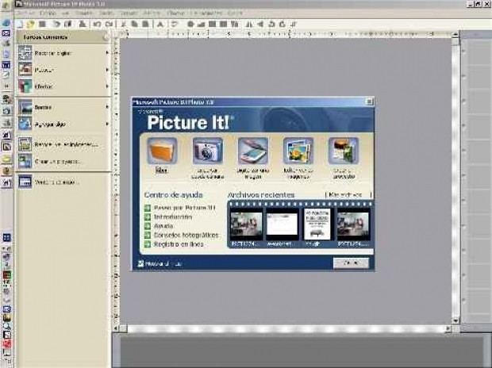Click the Undo arrow in toolbar

pos(97,24)
